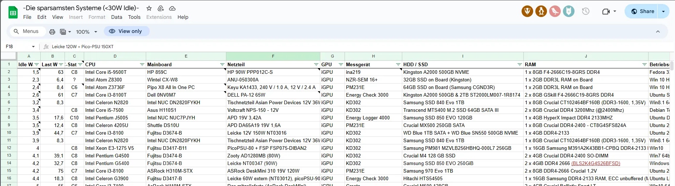This screenshot has height=186, width=675.
Task: Click the brown anonymous user avatar
Action: pyautogui.click(x=527, y=11)
